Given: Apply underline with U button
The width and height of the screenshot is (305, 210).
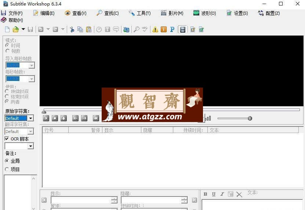Looking at the screenshot, I should [x=214, y=194].
